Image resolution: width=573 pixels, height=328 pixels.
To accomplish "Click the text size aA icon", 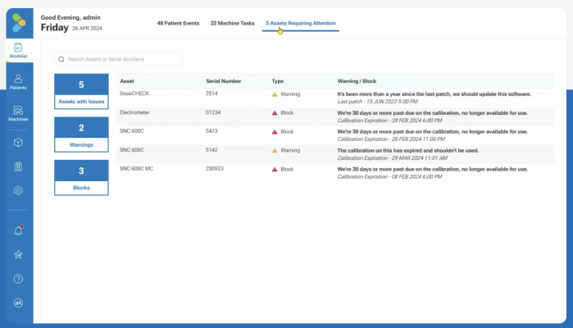I will tap(18, 303).
